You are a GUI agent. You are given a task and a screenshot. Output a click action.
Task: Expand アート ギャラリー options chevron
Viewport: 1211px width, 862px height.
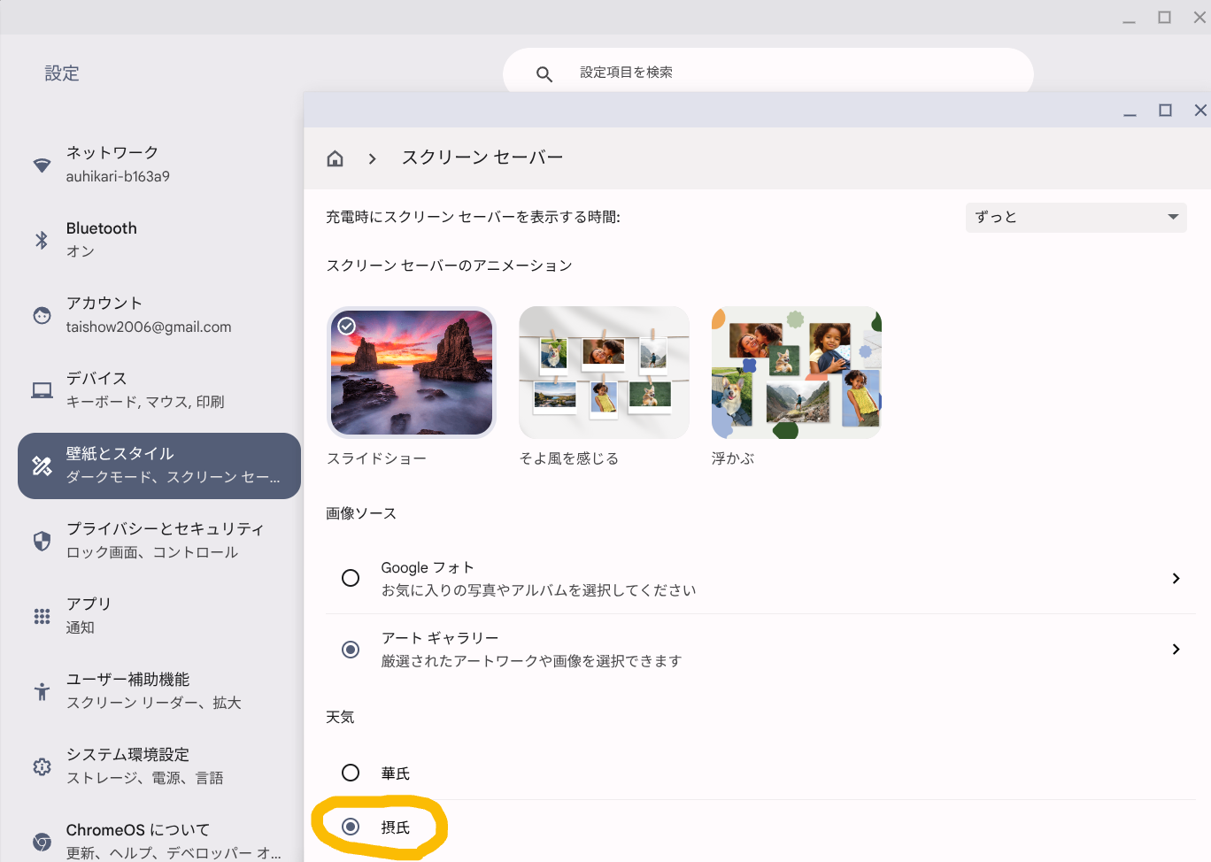tap(1176, 650)
